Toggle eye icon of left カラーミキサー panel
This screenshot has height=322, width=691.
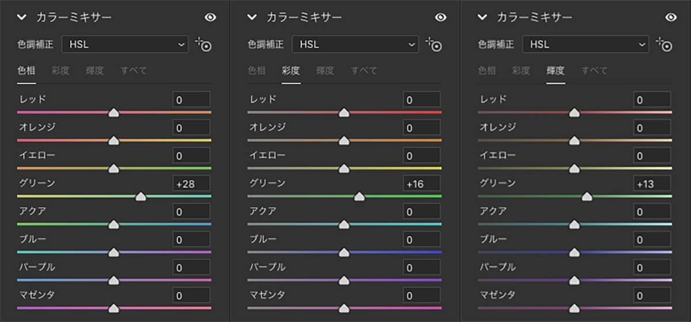(x=210, y=17)
